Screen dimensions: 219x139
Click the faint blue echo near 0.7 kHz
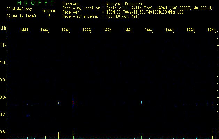[28, 116]
